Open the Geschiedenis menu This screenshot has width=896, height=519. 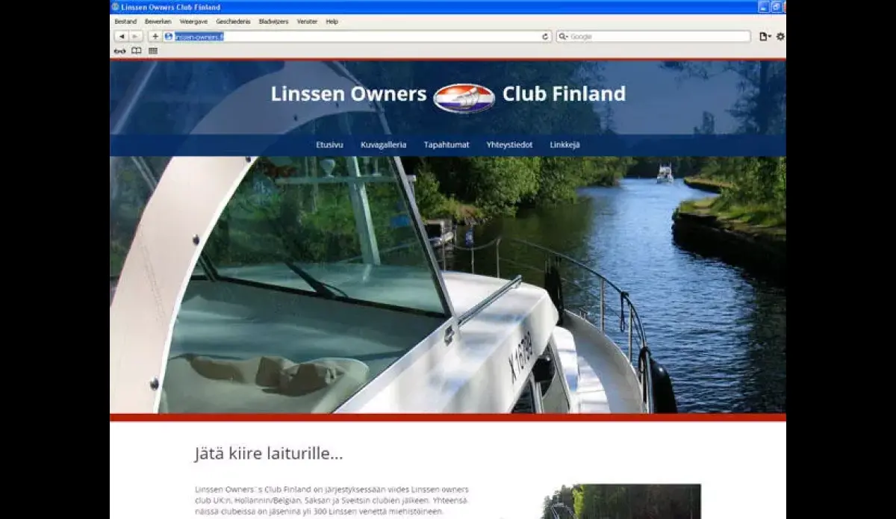[x=234, y=22]
